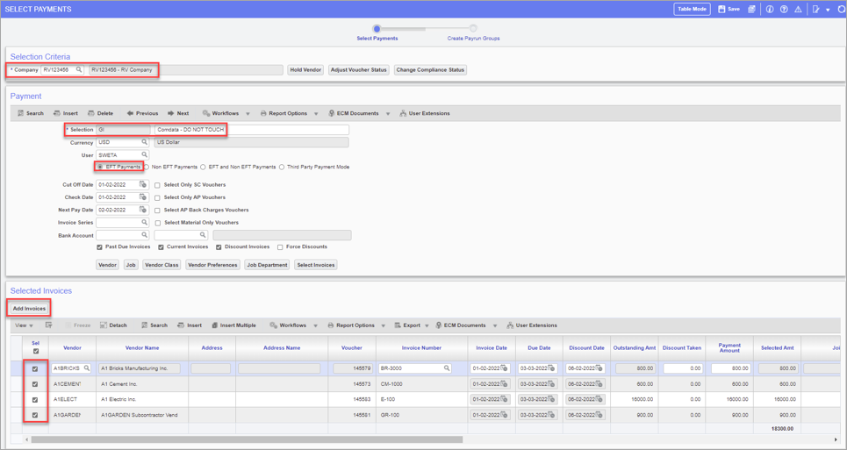Click the Invoice Series lookup icon
The image size is (847, 450).
tap(144, 222)
